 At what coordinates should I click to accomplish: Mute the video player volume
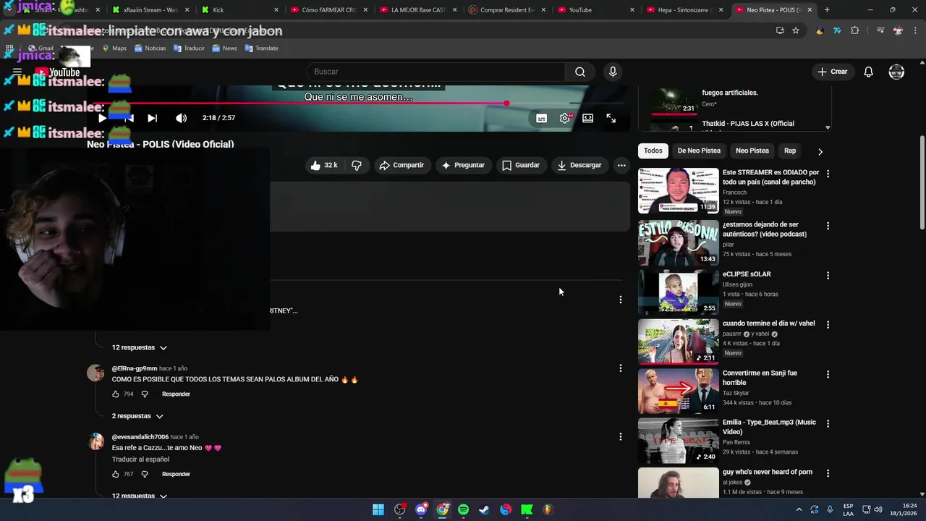[181, 118]
